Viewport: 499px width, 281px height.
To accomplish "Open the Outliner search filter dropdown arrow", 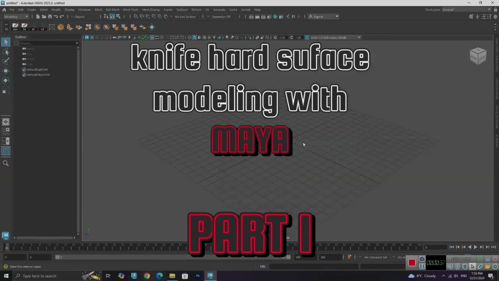I will [77, 43].
